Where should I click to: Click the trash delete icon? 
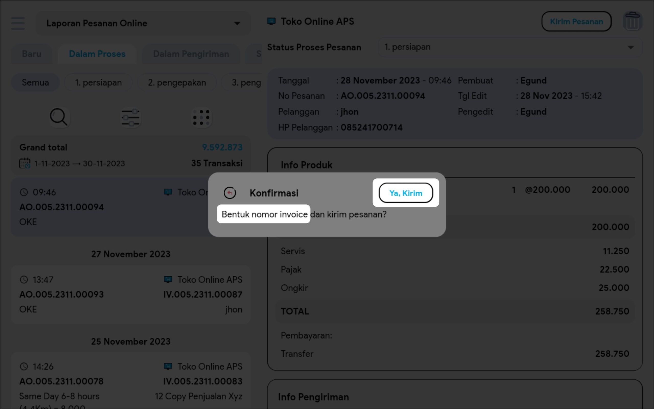pyautogui.click(x=632, y=22)
